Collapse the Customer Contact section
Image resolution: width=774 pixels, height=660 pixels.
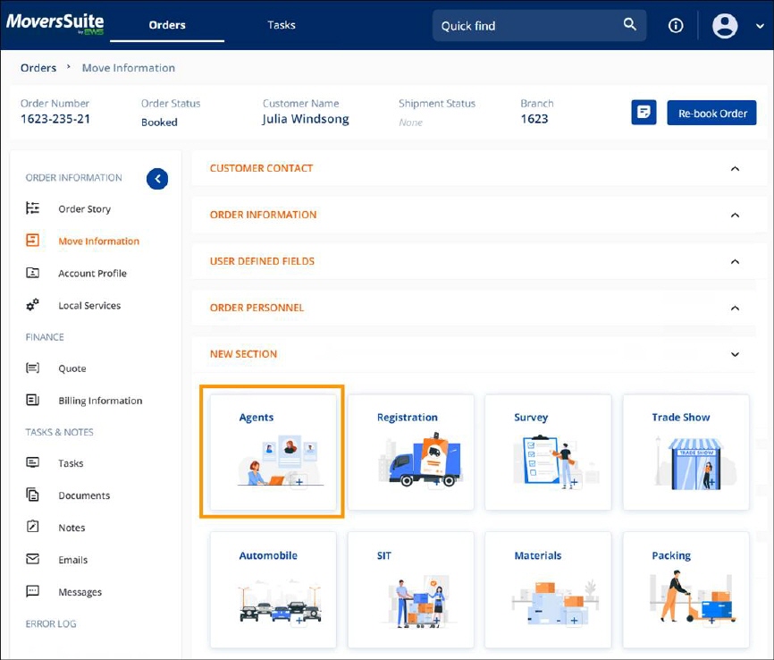[735, 168]
